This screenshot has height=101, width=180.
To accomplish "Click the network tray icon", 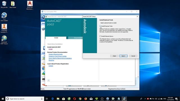I will (x=159, y=99).
